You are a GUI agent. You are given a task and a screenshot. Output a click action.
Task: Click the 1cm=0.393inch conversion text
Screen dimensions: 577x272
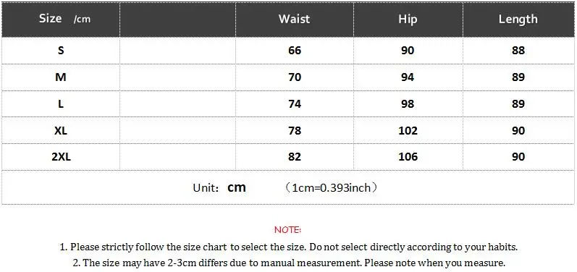point(331,188)
